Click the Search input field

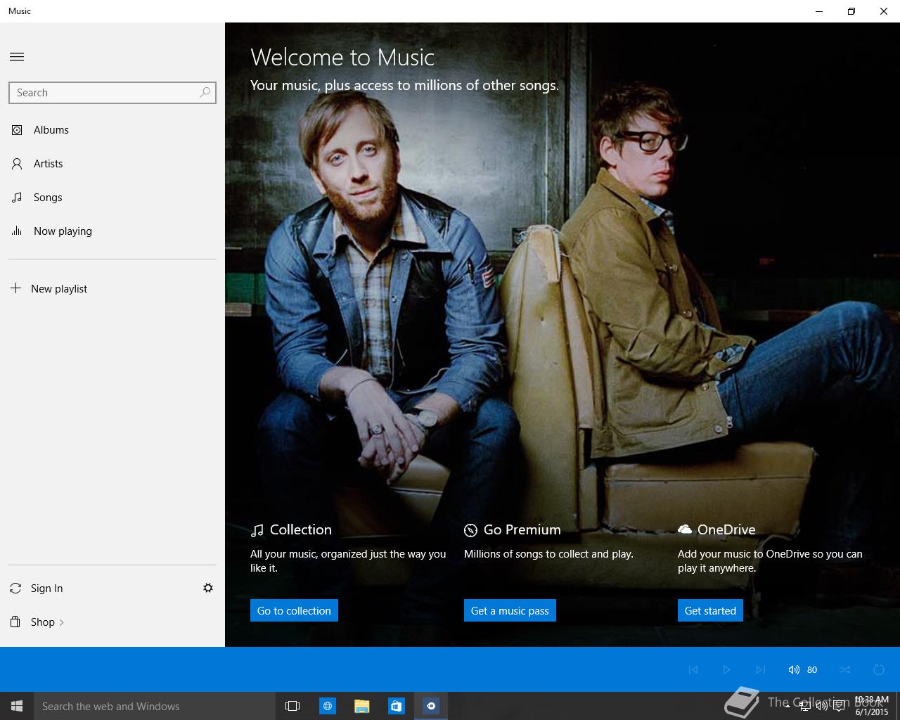point(112,93)
